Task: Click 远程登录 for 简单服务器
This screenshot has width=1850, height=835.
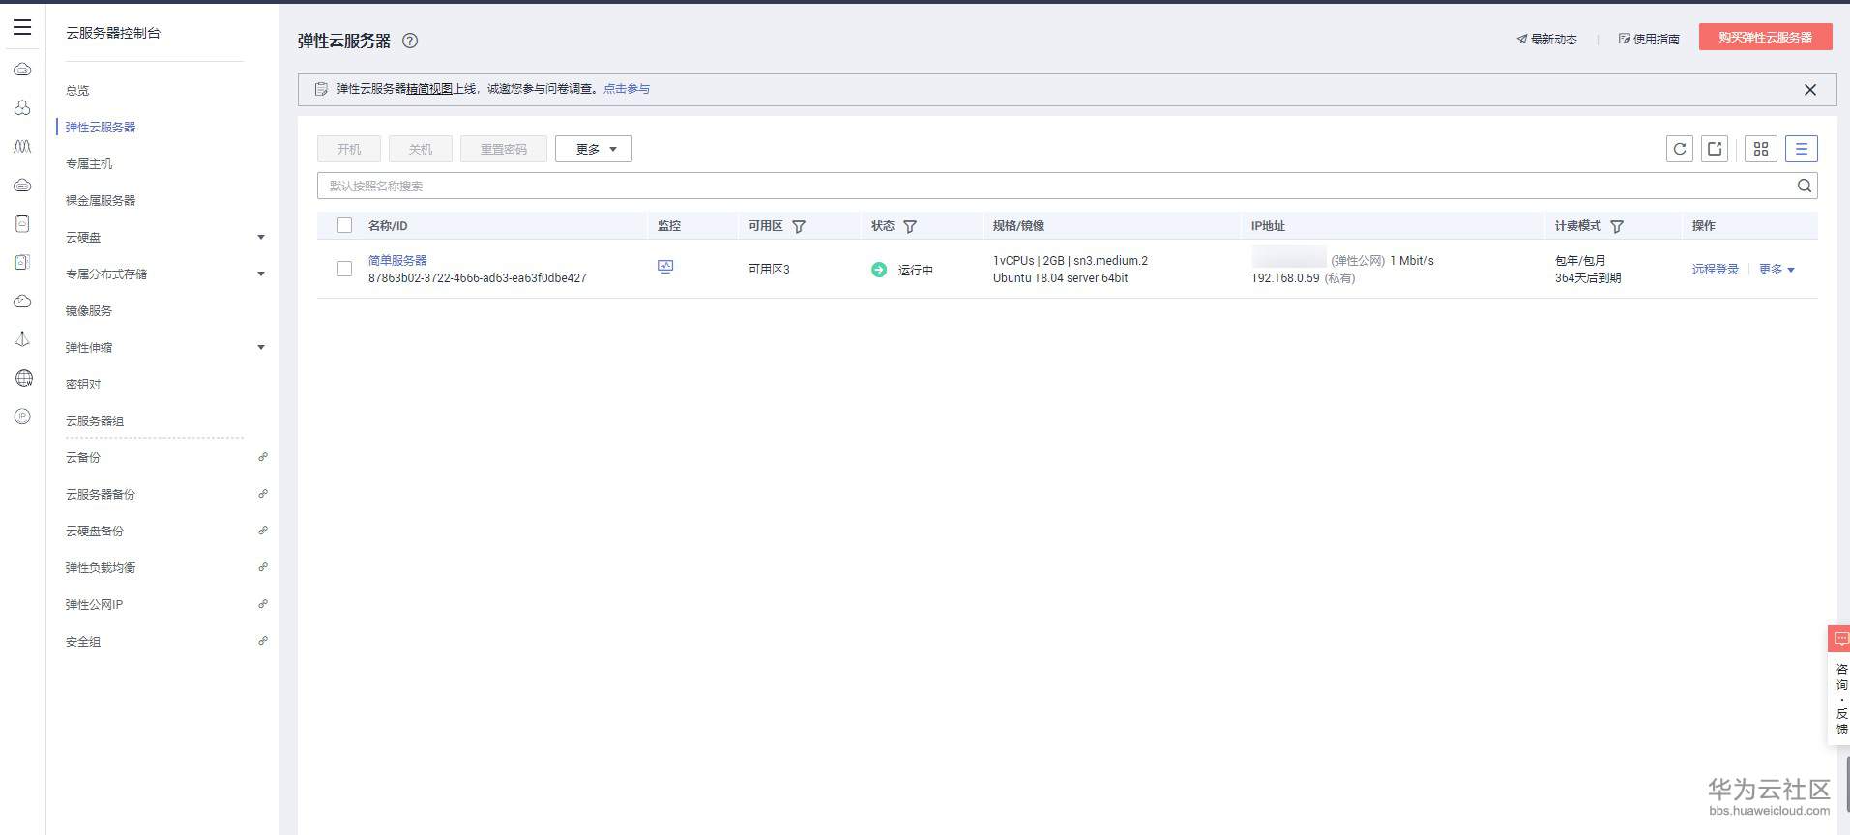Action: pyautogui.click(x=1716, y=270)
